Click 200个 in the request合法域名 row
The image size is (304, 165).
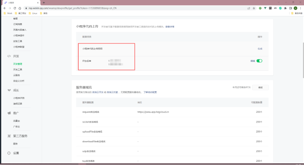click(259, 112)
